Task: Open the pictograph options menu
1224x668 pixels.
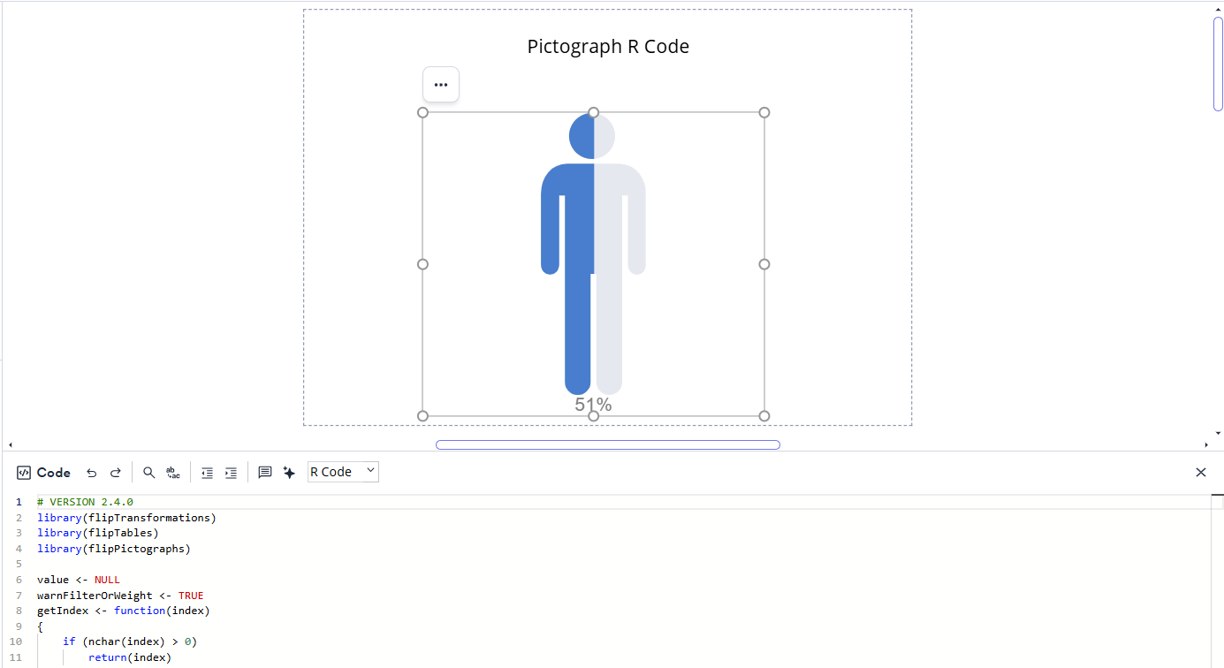Action: tap(440, 84)
